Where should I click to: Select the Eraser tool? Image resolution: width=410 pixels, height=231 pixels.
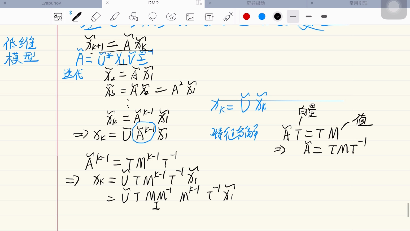(x=96, y=16)
